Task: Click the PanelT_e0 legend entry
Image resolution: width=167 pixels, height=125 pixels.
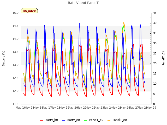Action: coord(117,120)
